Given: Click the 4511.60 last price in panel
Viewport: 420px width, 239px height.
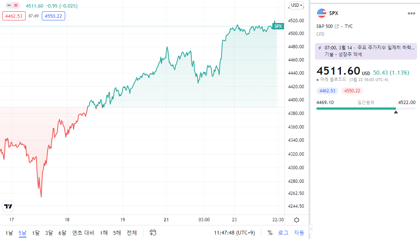Looking at the screenshot, I should [338, 71].
